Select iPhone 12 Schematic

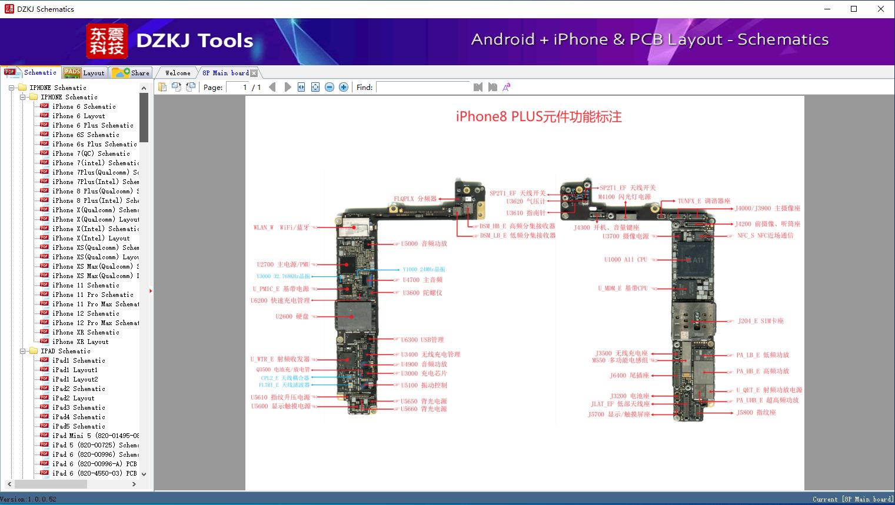pyautogui.click(x=85, y=313)
